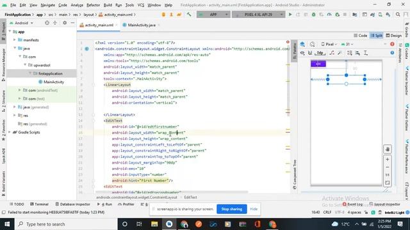Viewport: 410px width, 230px height.
Task: Select MainActivity in project tree
Action: click(x=51, y=82)
